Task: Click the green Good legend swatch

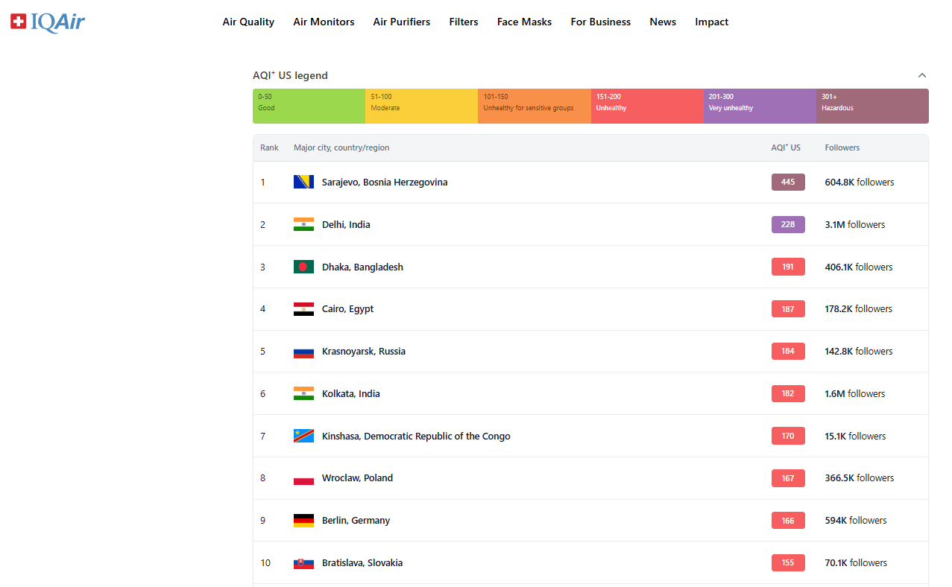Action: coord(309,106)
